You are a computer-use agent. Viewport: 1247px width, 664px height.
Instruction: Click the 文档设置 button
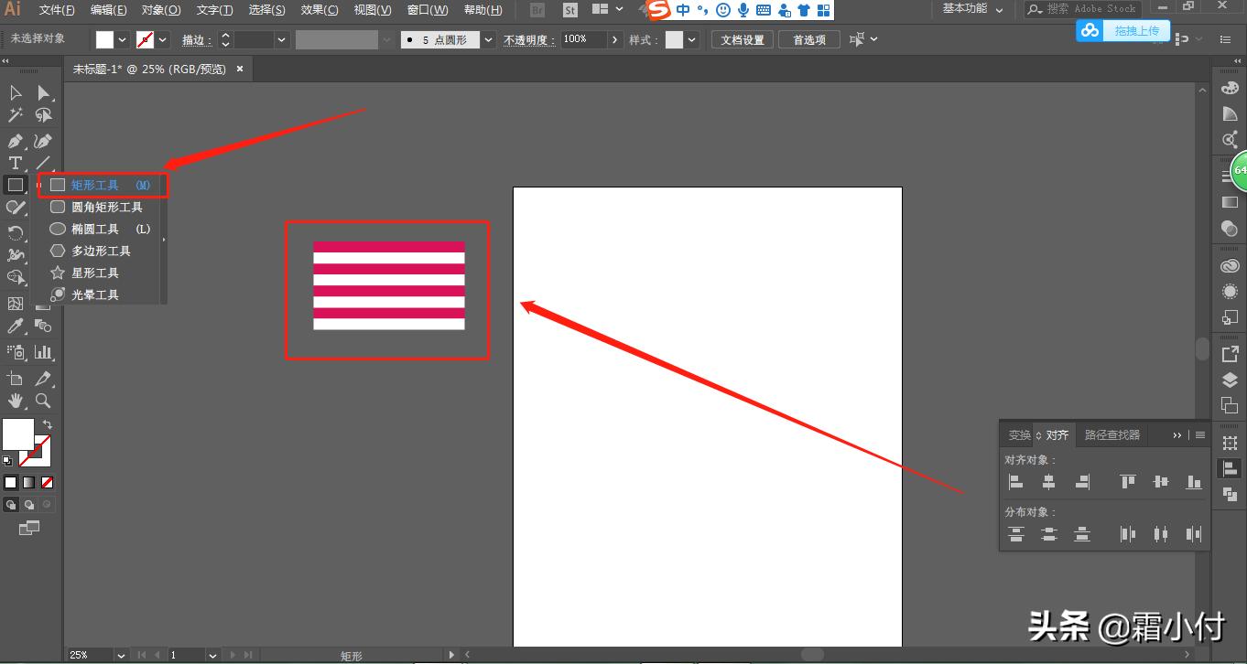coord(743,40)
